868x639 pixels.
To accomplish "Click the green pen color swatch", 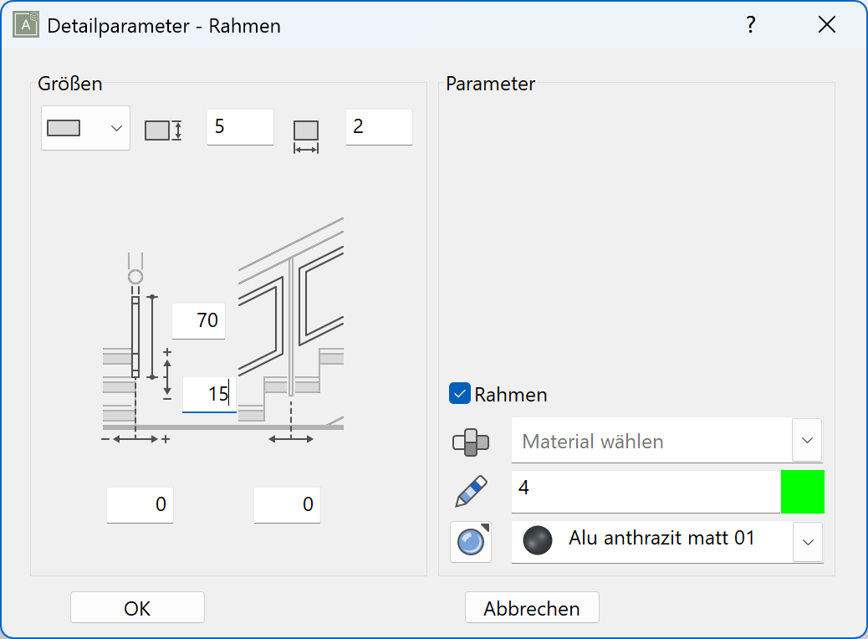I will 802,492.
